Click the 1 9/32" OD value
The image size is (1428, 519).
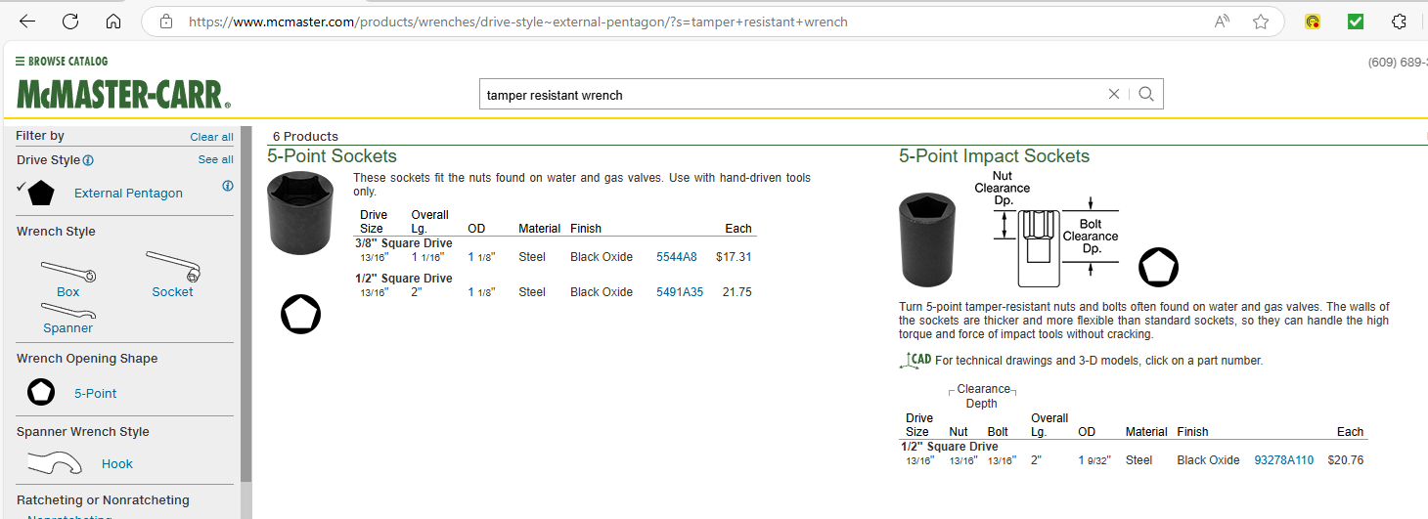point(1094,460)
